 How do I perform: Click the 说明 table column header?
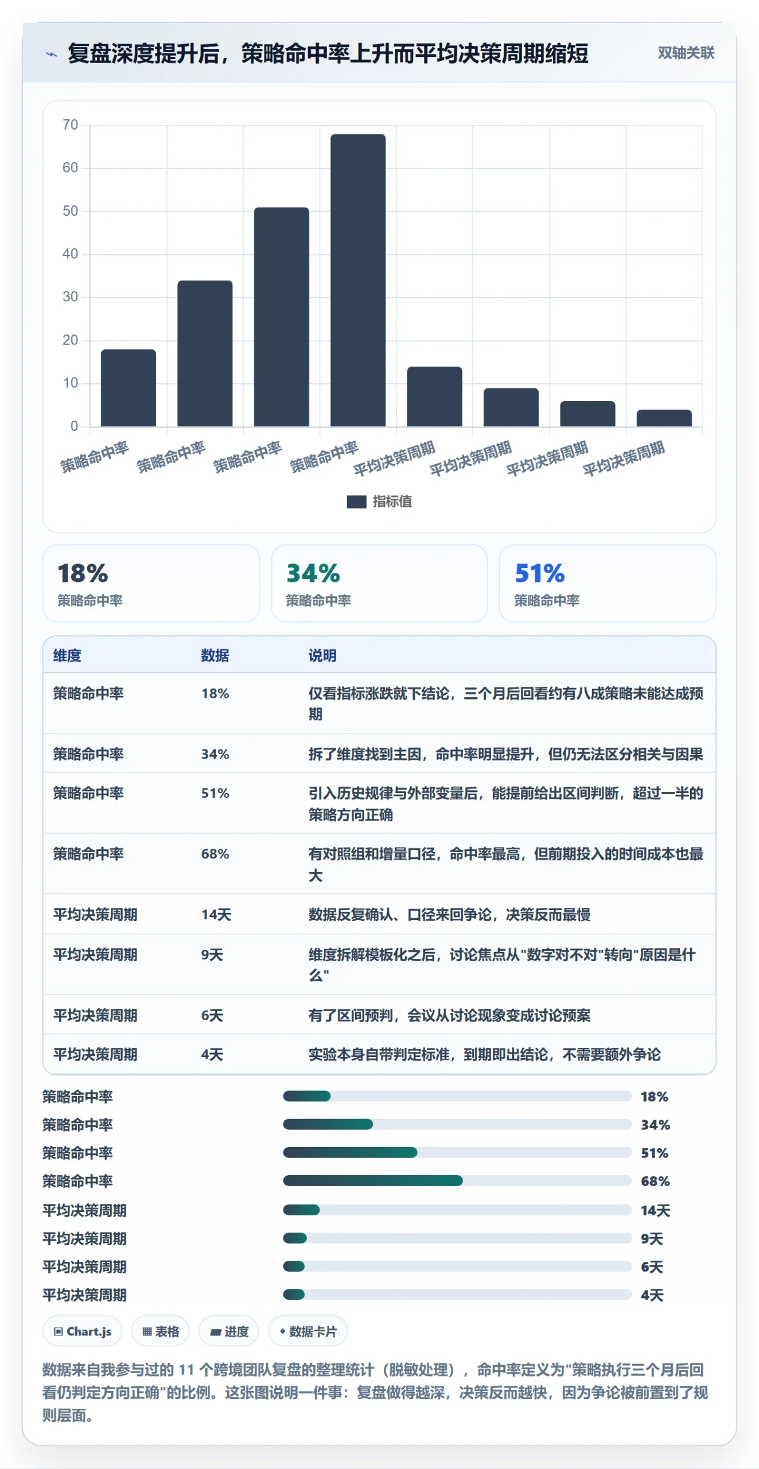[x=322, y=655]
